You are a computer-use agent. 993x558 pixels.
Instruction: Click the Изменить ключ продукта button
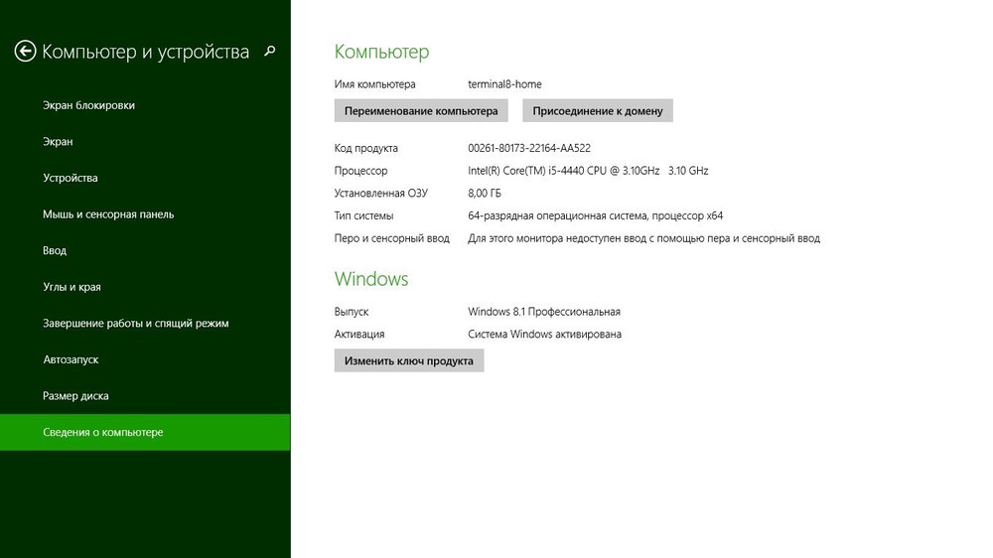click(x=409, y=360)
